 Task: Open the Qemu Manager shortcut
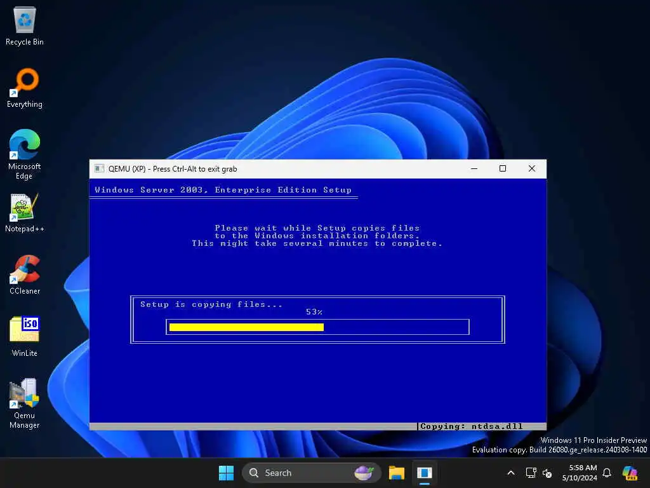[x=25, y=403]
